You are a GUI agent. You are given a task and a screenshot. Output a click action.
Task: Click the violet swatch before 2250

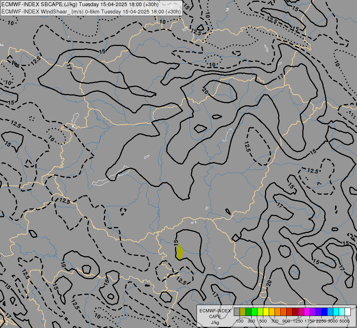click(x=318, y=312)
